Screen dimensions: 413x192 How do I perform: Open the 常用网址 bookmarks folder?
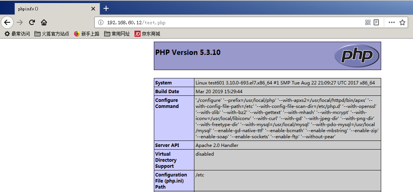[117, 34]
